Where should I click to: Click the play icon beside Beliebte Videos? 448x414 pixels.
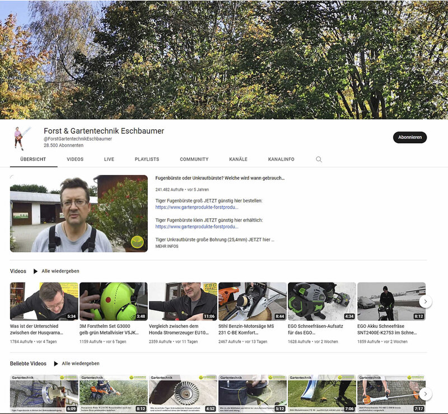coord(56,364)
